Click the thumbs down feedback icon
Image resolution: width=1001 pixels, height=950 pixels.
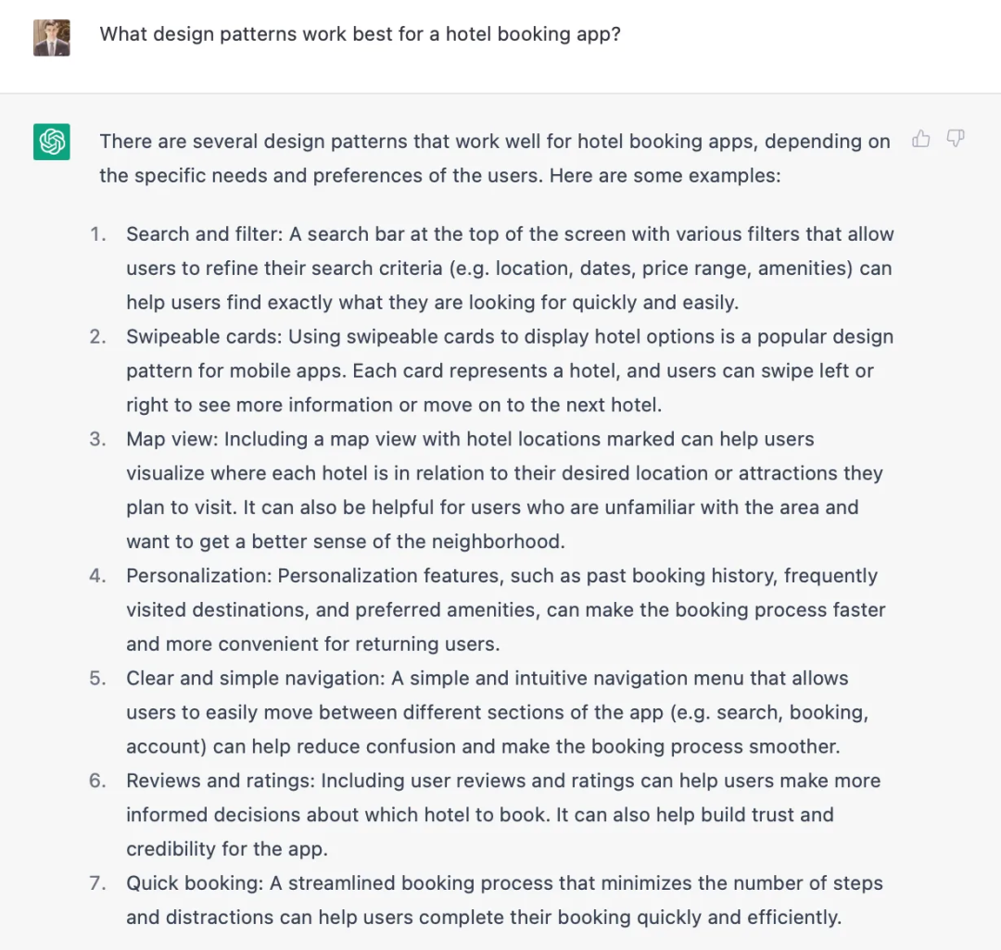point(956,139)
